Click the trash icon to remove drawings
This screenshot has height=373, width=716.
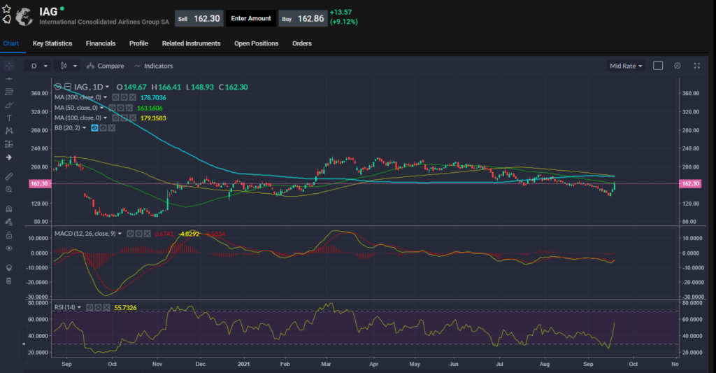8,281
